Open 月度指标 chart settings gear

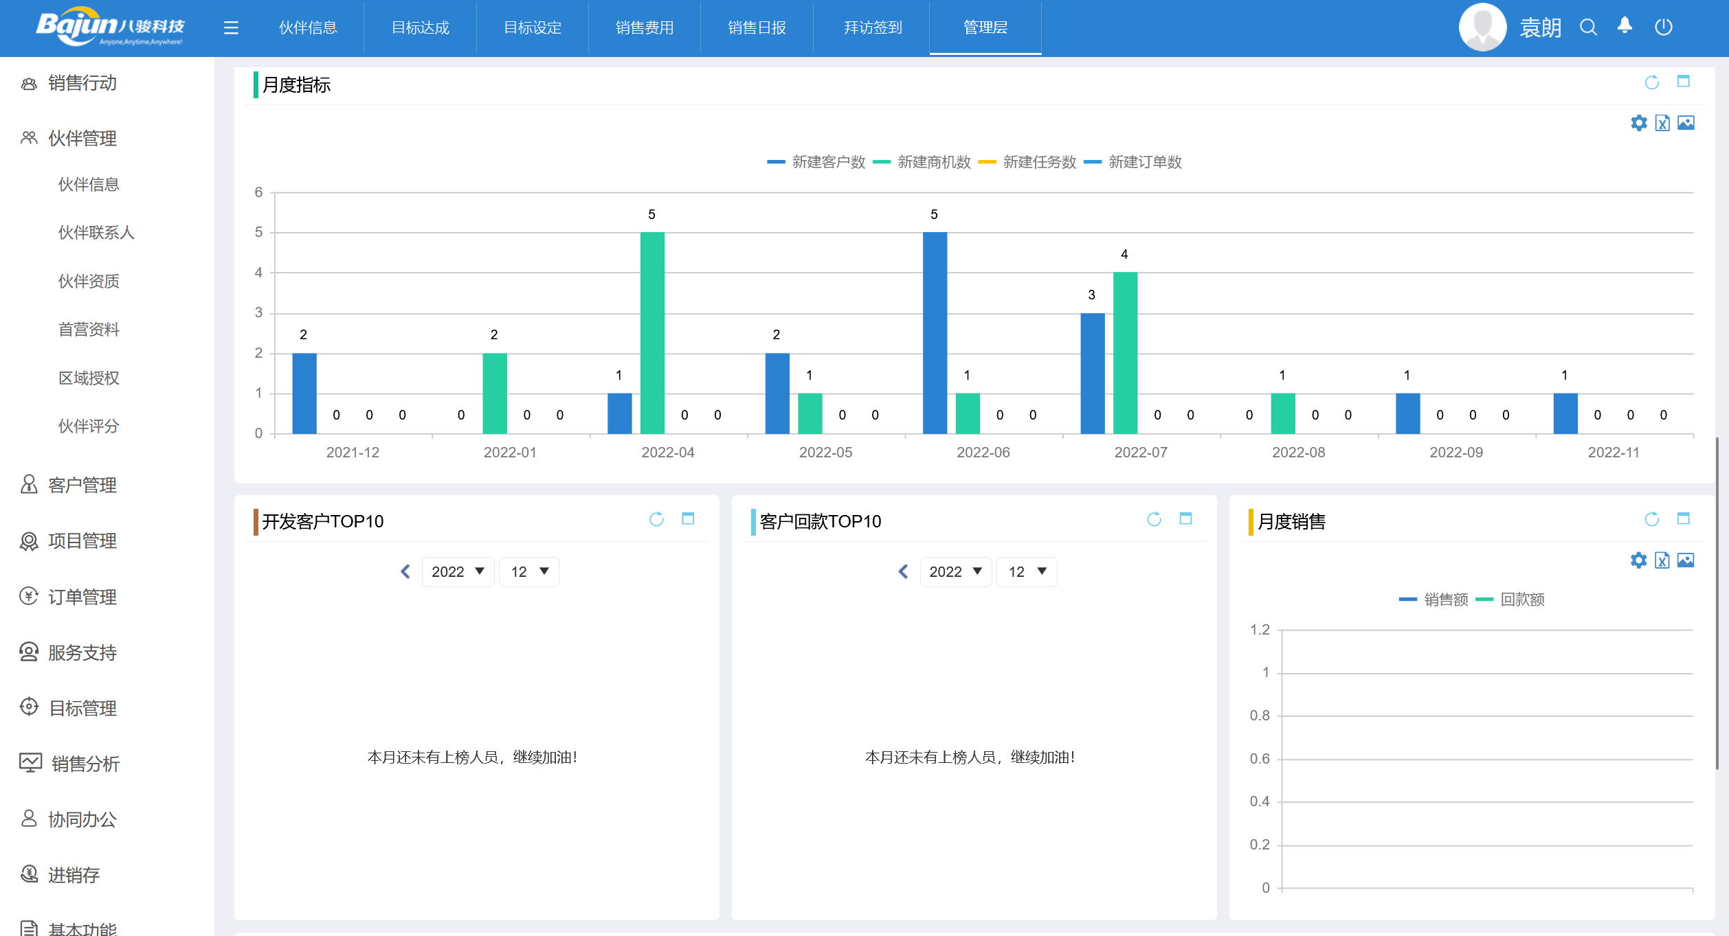pyautogui.click(x=1638, y=123)
